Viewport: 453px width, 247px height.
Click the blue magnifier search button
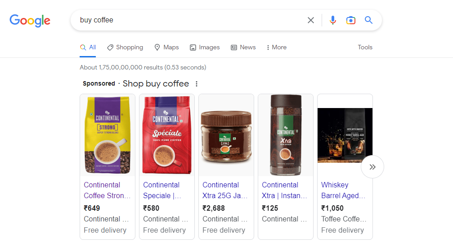[368, 20]
